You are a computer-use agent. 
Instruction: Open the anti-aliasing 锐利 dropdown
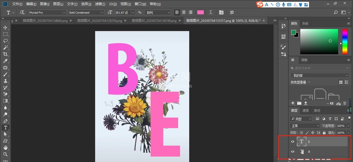tap(158, 12)
